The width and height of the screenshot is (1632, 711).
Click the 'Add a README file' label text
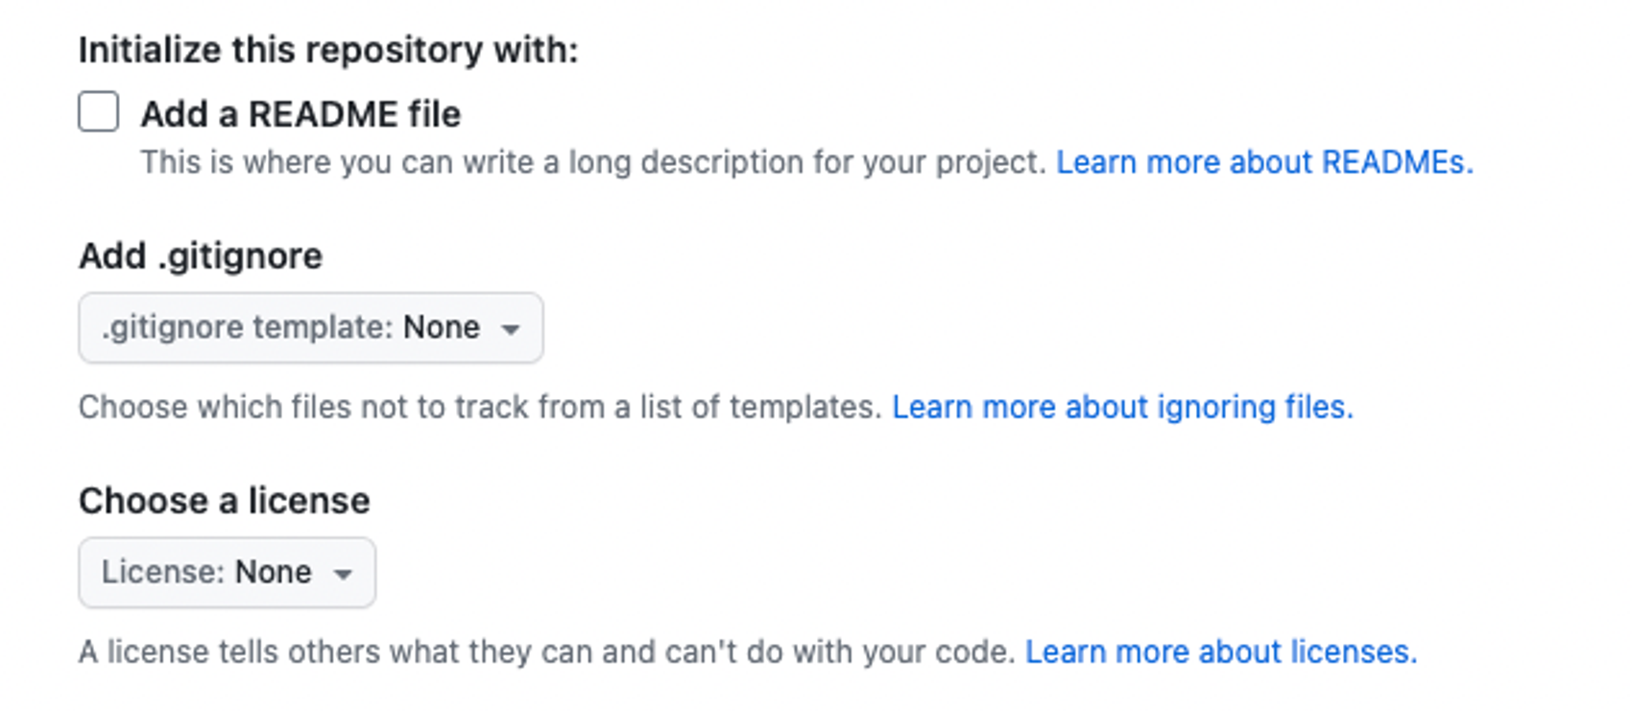pos(300,114)
